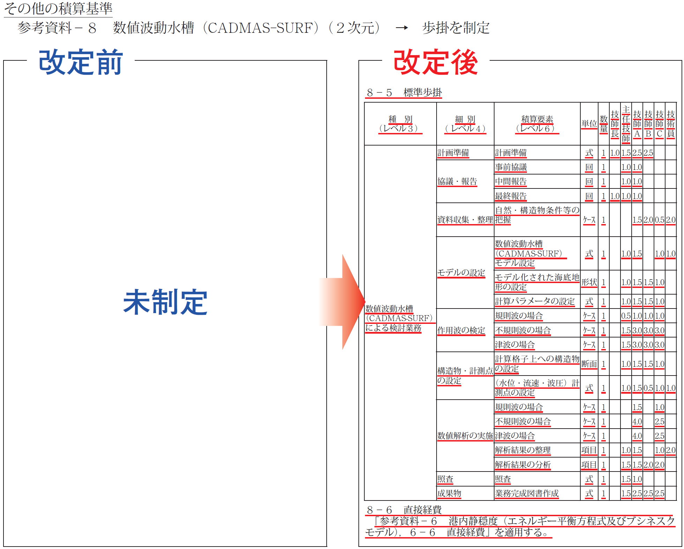Click the 技師C column header
Viewport: 684px width, 549px height.
click(x=660, y=124)
